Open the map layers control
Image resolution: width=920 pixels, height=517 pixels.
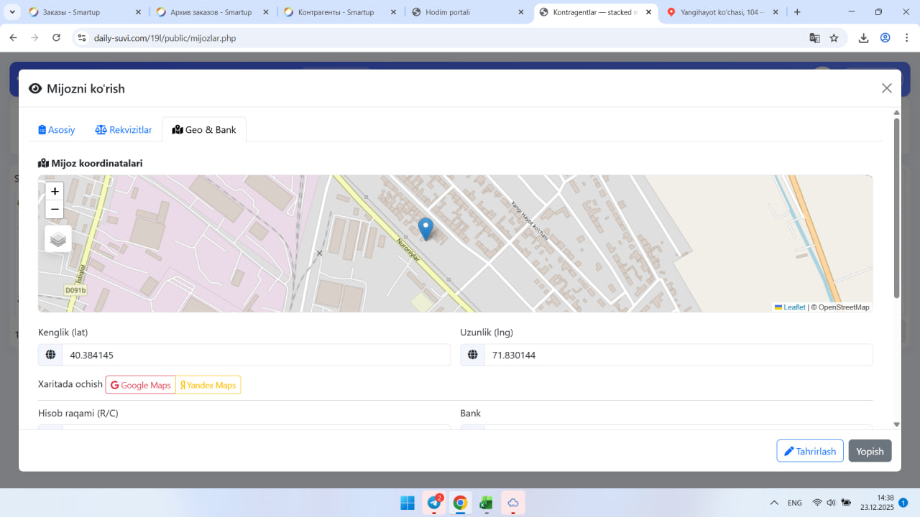[58, 239]
